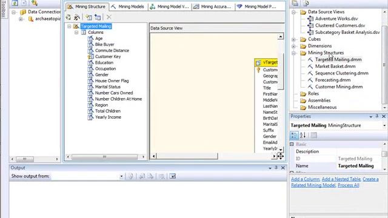Click the Suffix field in vTargetMail
This screenshot has width=388, height=218.
[x=268, y=130]
